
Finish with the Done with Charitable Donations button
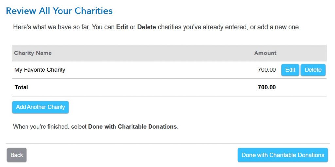point(283,155)
